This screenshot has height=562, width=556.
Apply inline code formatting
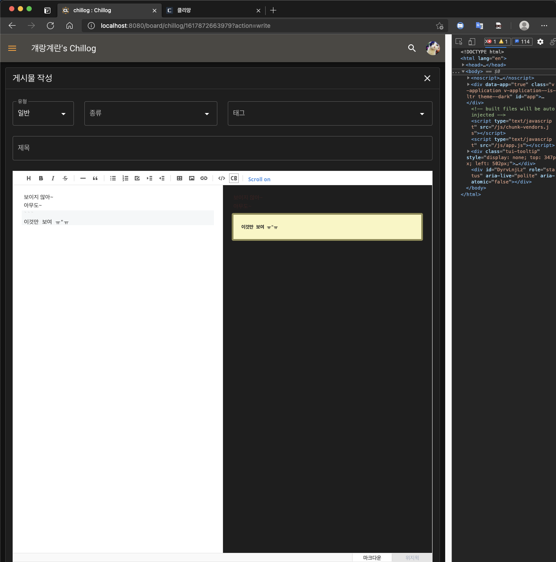pyautogui.click(x=222, y=178)
